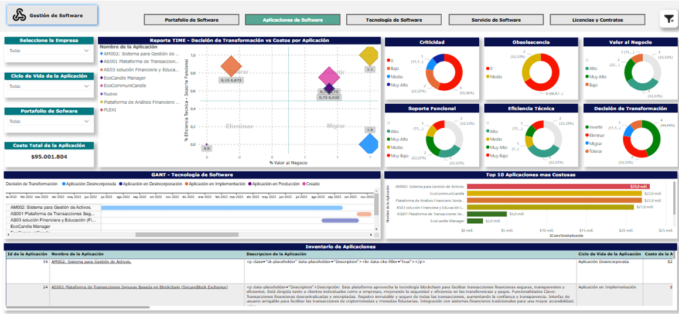Expand the Ciclo de Vida de la Aplicación dropdown
The height and width of the screenshot is (314, 679).
tap(49, 86)
